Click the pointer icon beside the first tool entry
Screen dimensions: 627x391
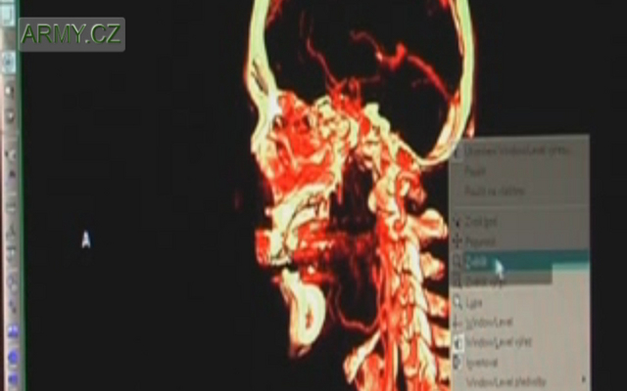click(x=458, y=221)
